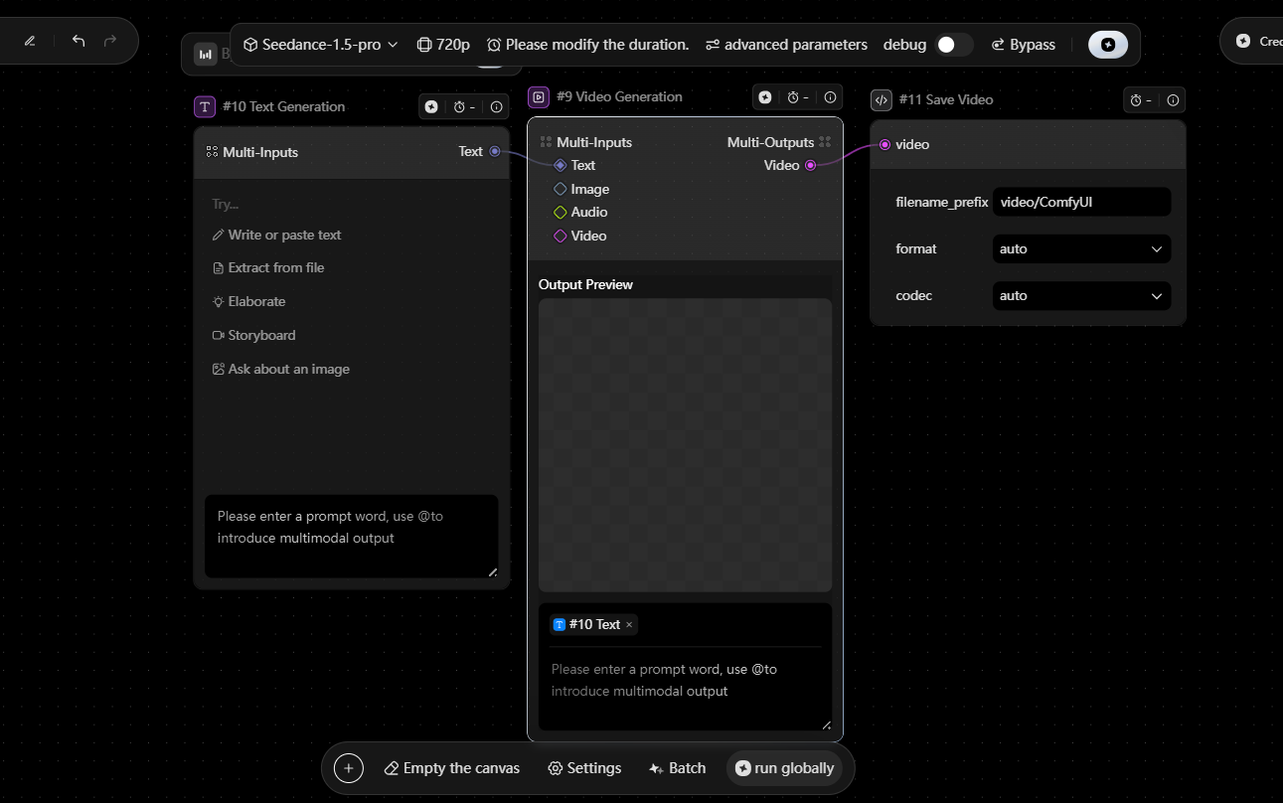
Task: Select 'Extract from file' suggestion
Action: pos(268,267)
